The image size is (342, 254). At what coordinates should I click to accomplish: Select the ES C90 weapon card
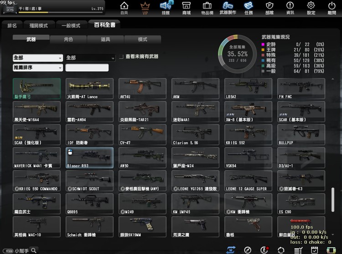pyautogui.click(x=301, y=204)
